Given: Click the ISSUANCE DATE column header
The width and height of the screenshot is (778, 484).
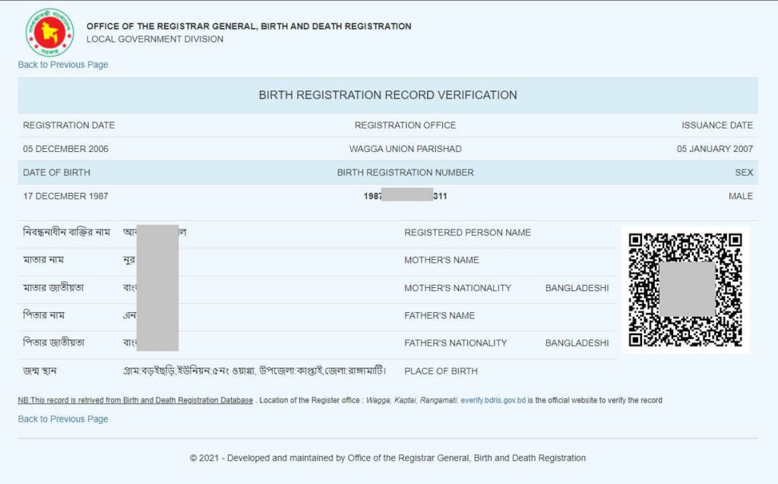Looking at the screenshot, I should click(x=718, y=125).
